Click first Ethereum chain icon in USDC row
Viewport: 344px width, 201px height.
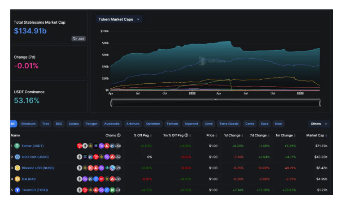tap(79, 157)
